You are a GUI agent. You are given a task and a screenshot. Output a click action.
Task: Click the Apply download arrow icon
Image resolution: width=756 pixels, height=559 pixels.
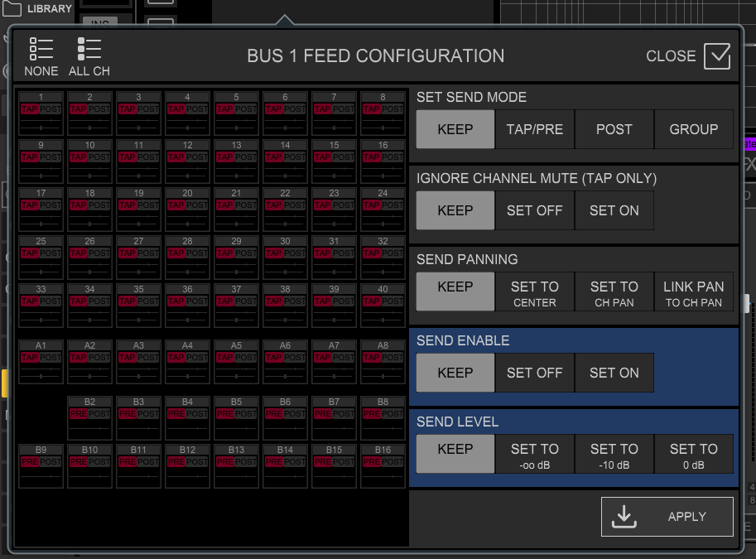tap(624, 516)
